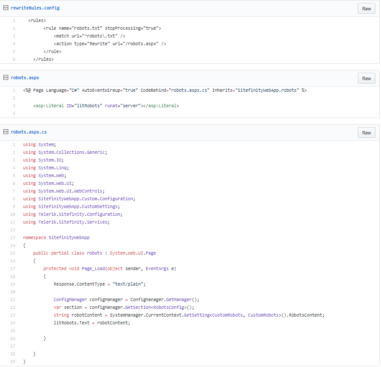This screenshot has height=367, width=381.
Task: Click the rule name="robots.txt" line
Action: pyautogui.click(x=102, y=28)
